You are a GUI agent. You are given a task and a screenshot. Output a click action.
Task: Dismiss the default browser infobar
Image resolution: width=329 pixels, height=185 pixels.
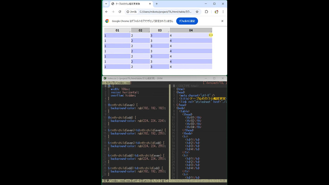tap(222, 21)
